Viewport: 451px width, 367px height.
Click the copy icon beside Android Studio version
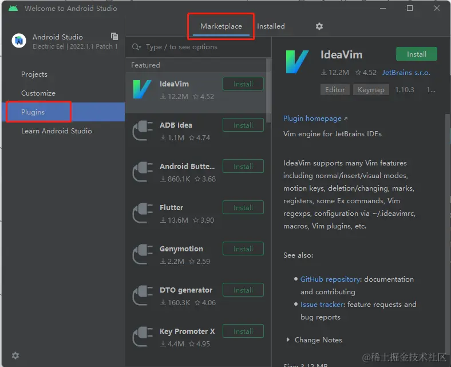coord(114,36)
